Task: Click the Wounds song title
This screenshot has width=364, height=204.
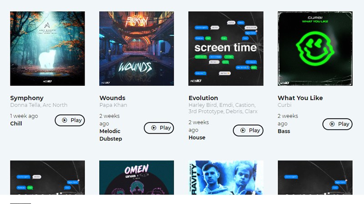Action: pos(112,98)
